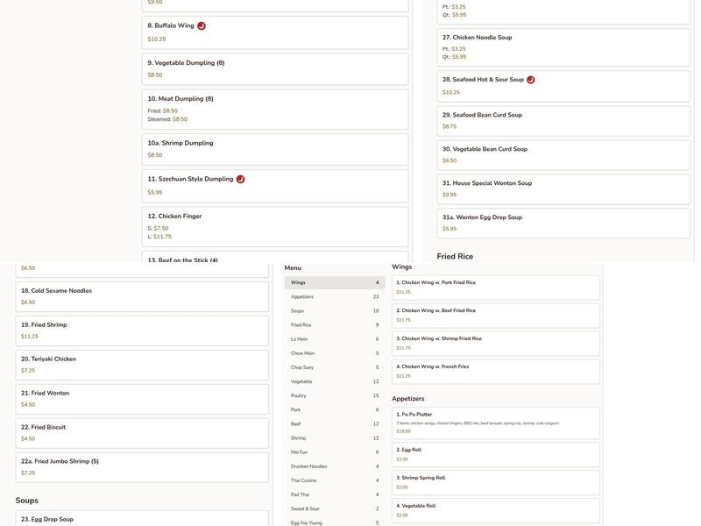Select Chicken Wing w. French Fries
Viewport: 701px width, 526px height.
496,372
